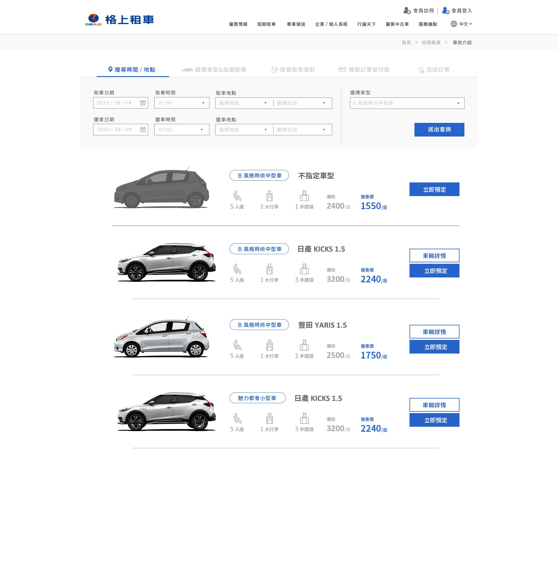558x581 pixels.
Task: Click the 送出查詢 button
Action: coord(439,130)
